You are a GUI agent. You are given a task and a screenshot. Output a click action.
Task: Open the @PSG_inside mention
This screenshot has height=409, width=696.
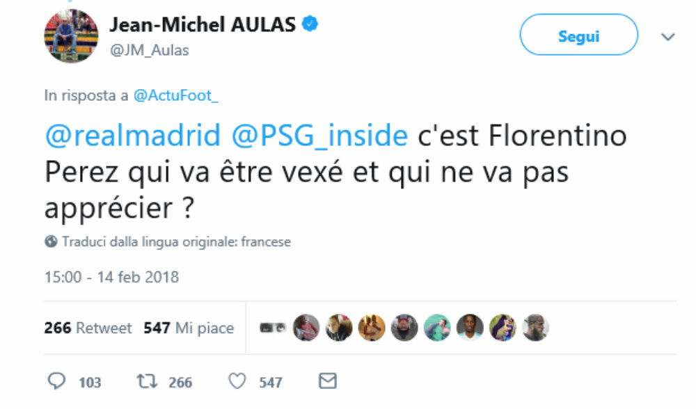[x=319, y=136]
